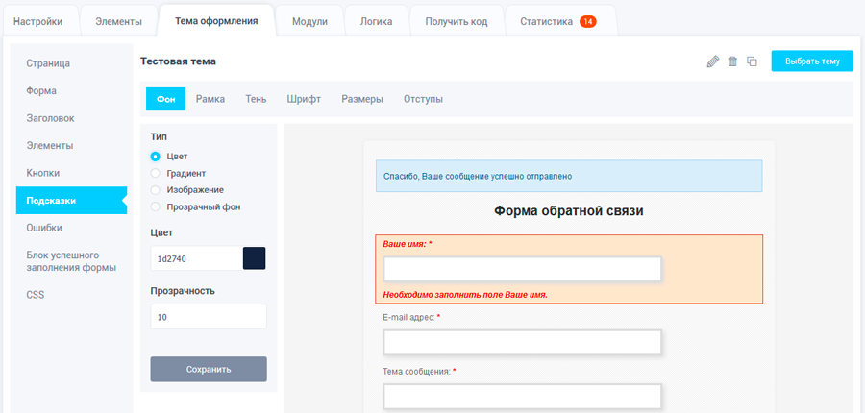The width and height of the screenshot is (865, 413).
Task: Click the Прозрачность input with value 10
Action: coord(209,317)
